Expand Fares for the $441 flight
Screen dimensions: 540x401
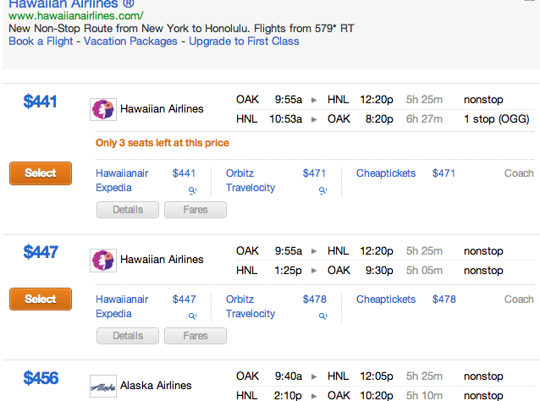[x=196, y=210]
